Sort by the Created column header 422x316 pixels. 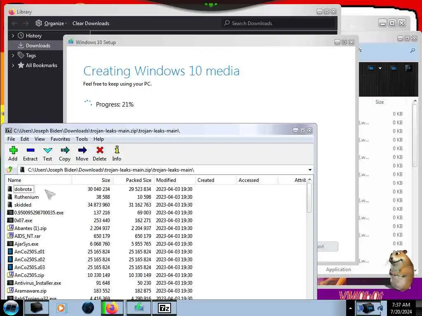[216, 180]
